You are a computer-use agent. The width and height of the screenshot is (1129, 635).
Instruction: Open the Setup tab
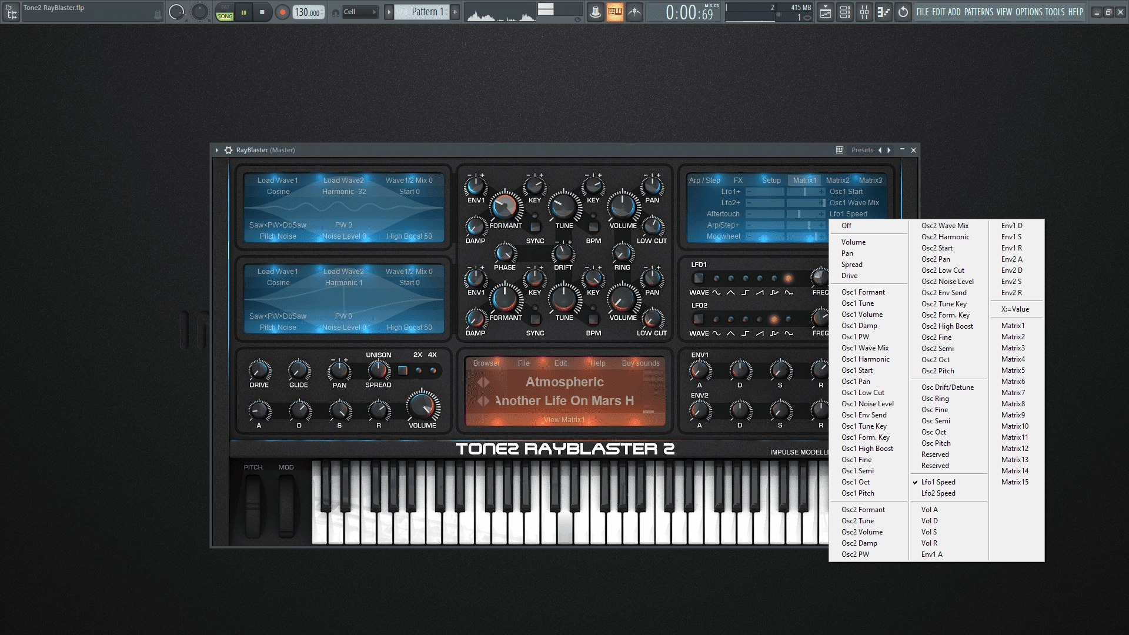tap(771, 181)
